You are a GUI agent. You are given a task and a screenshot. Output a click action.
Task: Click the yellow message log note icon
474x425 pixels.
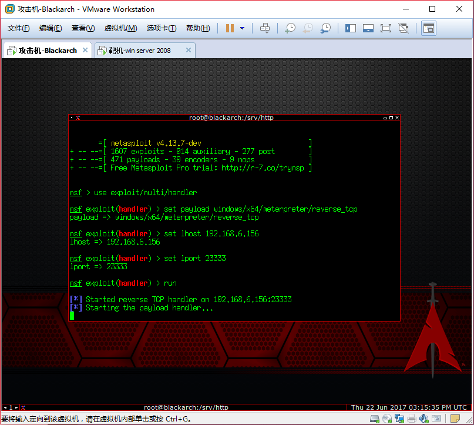coord(455,419)
